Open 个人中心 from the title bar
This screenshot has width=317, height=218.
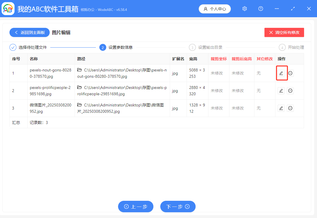click(215, 9)
